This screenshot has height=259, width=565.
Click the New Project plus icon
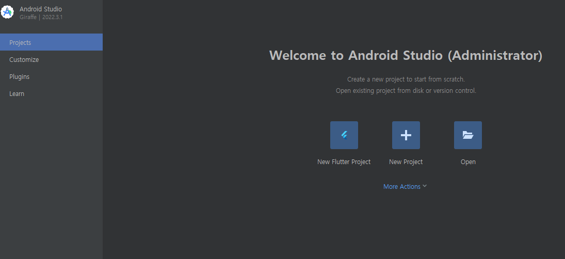[406, 135]
